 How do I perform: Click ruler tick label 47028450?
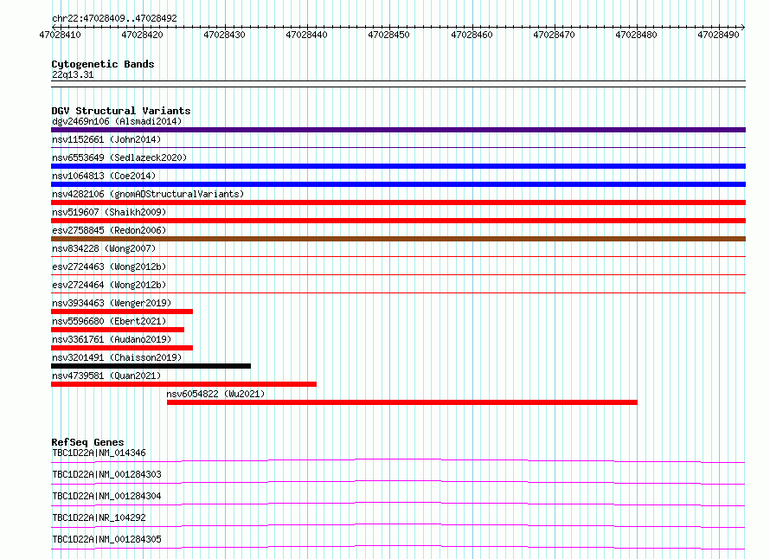(388, 35)
